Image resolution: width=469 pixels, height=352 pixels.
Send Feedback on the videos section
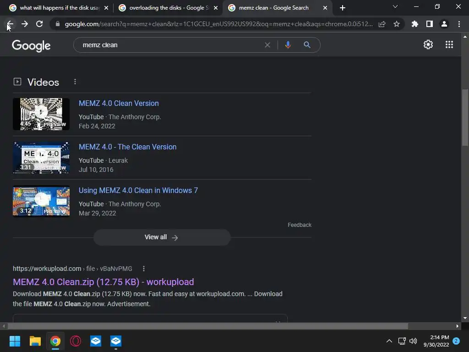coord(300,225)
